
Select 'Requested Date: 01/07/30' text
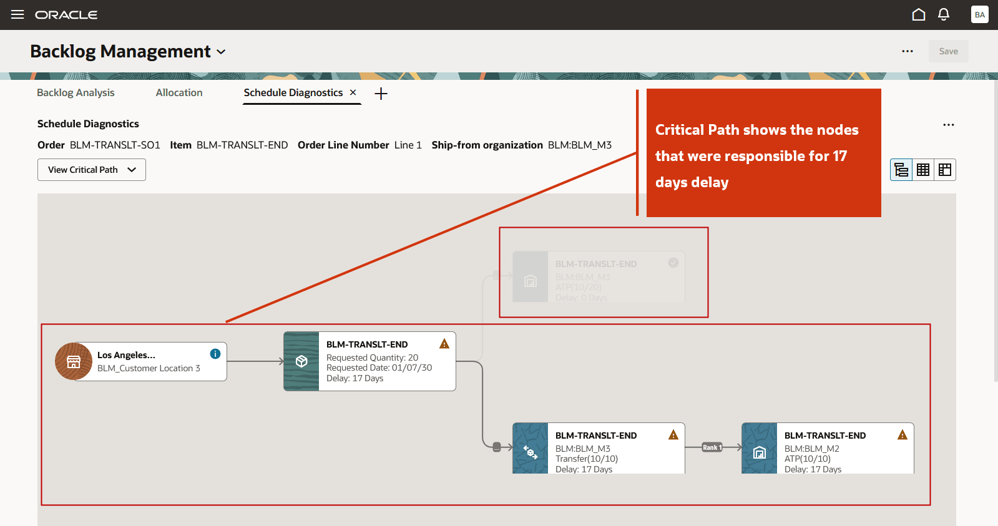coord(379,368)
